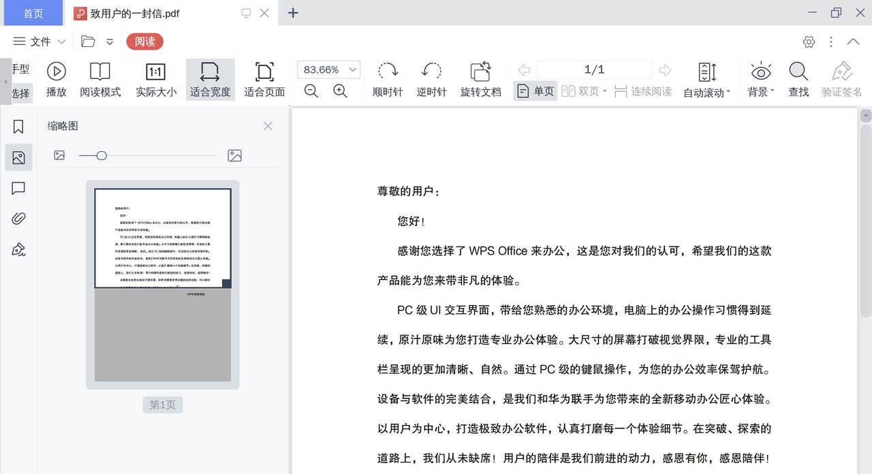The image size is (872, 474).
Task: Switch to the 首页 tab
Action: [33, 13]
